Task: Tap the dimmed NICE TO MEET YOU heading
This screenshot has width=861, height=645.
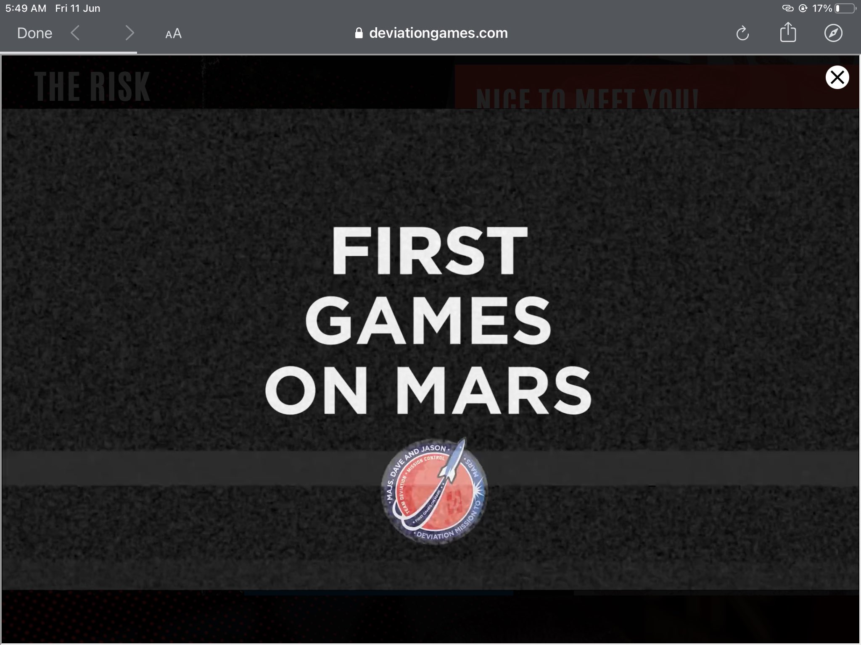Action: point(587,99)
